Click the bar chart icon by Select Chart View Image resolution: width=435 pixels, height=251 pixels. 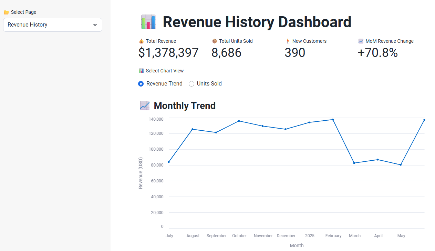[x=141, y=71]
